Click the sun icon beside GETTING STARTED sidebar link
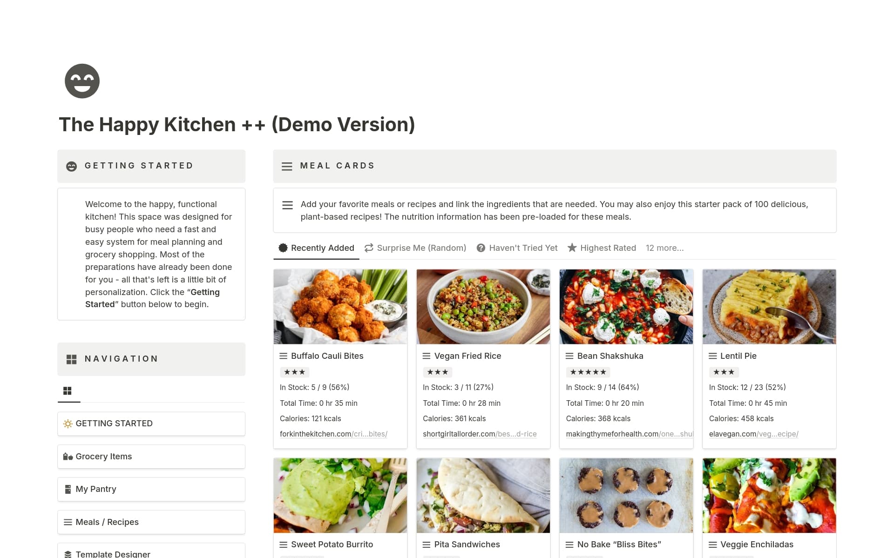Image resolution: width=894 pixels, height=558 pixels. [x=68, y=424]
